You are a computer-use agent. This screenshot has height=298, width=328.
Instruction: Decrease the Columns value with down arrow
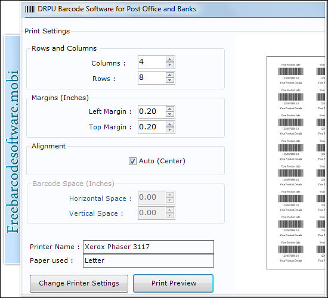(x=169, y=65)
